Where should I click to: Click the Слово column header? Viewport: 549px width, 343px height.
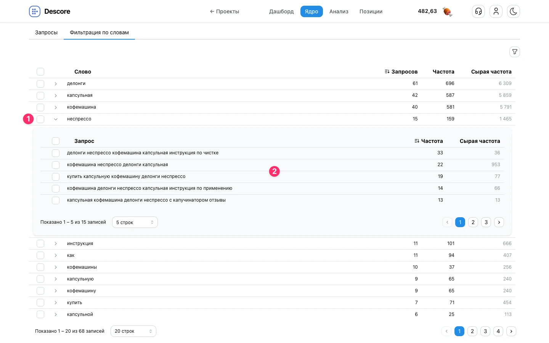tap(83, 72)
